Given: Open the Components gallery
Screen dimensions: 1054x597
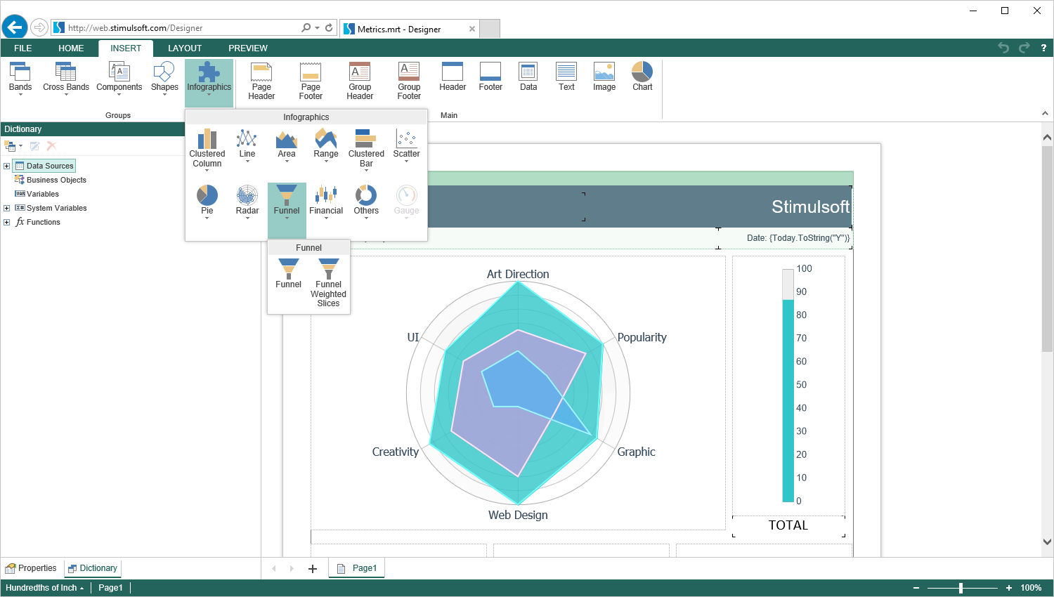Looking at the screenshot, I should coord(119,79).
